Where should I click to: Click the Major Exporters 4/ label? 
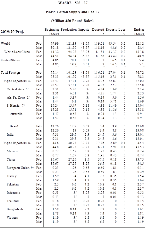[17, 81]
